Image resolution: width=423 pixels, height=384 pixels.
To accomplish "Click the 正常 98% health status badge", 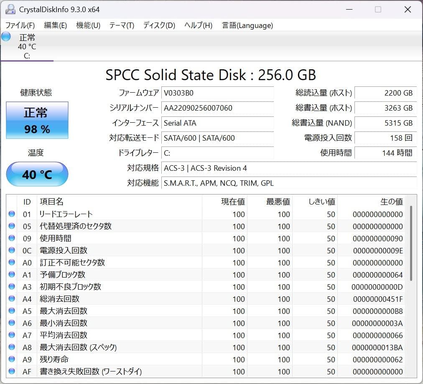I will coord(37,120).
